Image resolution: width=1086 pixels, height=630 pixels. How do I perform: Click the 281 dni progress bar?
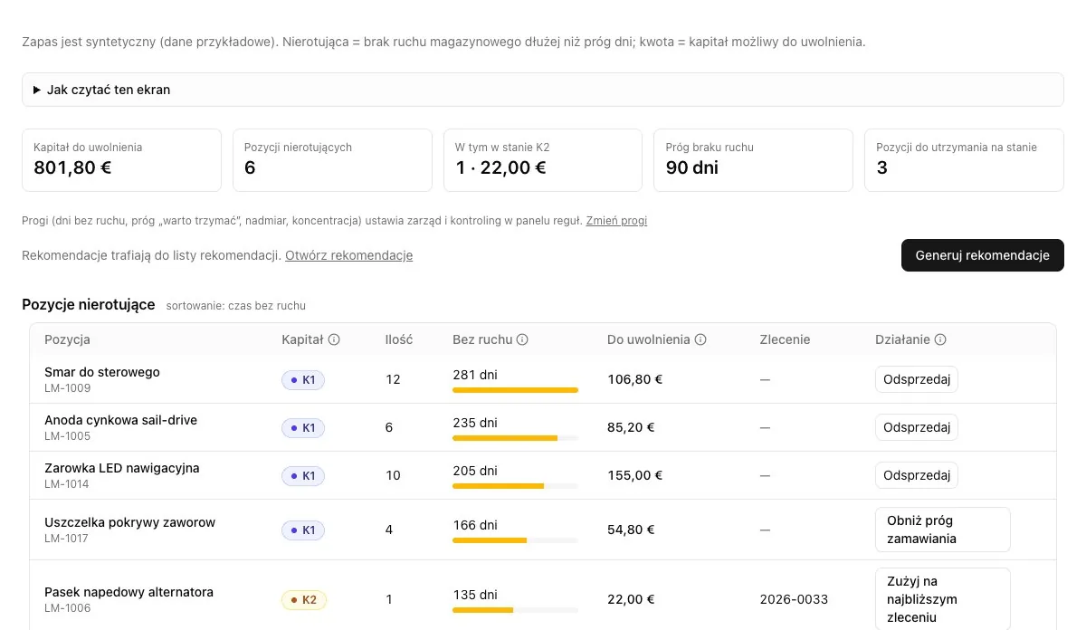(x=515, y=390)
